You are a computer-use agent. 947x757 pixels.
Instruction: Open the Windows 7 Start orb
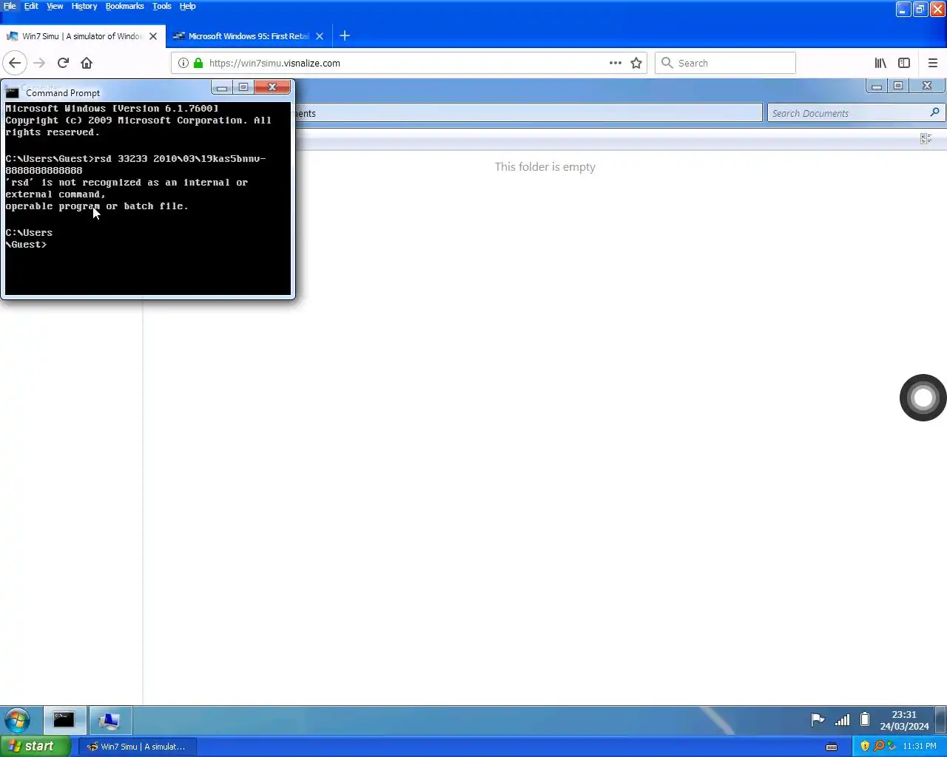(x=18, y=720)
